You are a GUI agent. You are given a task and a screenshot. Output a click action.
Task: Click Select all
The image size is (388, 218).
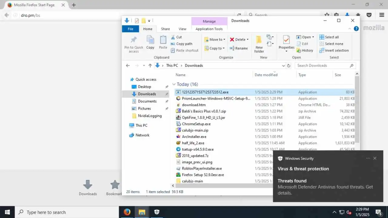(x=329, y=37)
